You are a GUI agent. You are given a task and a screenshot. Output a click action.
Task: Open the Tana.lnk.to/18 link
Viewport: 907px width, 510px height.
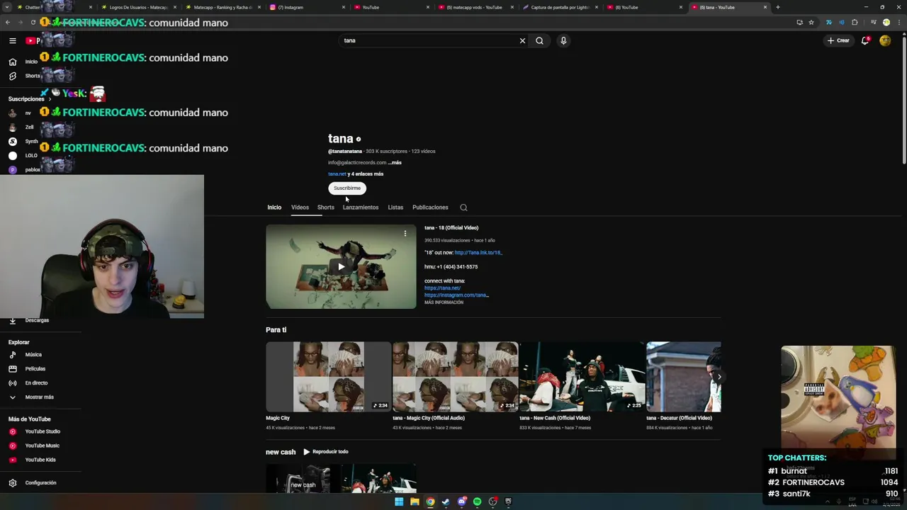[x=478, y=253]
